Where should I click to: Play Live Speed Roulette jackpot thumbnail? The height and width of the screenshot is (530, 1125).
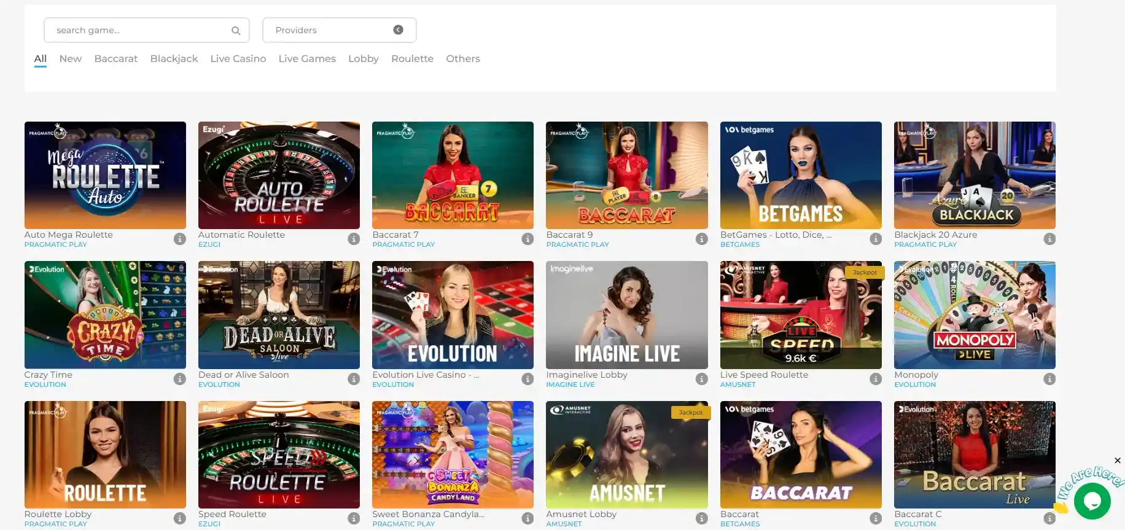[801, 315]
